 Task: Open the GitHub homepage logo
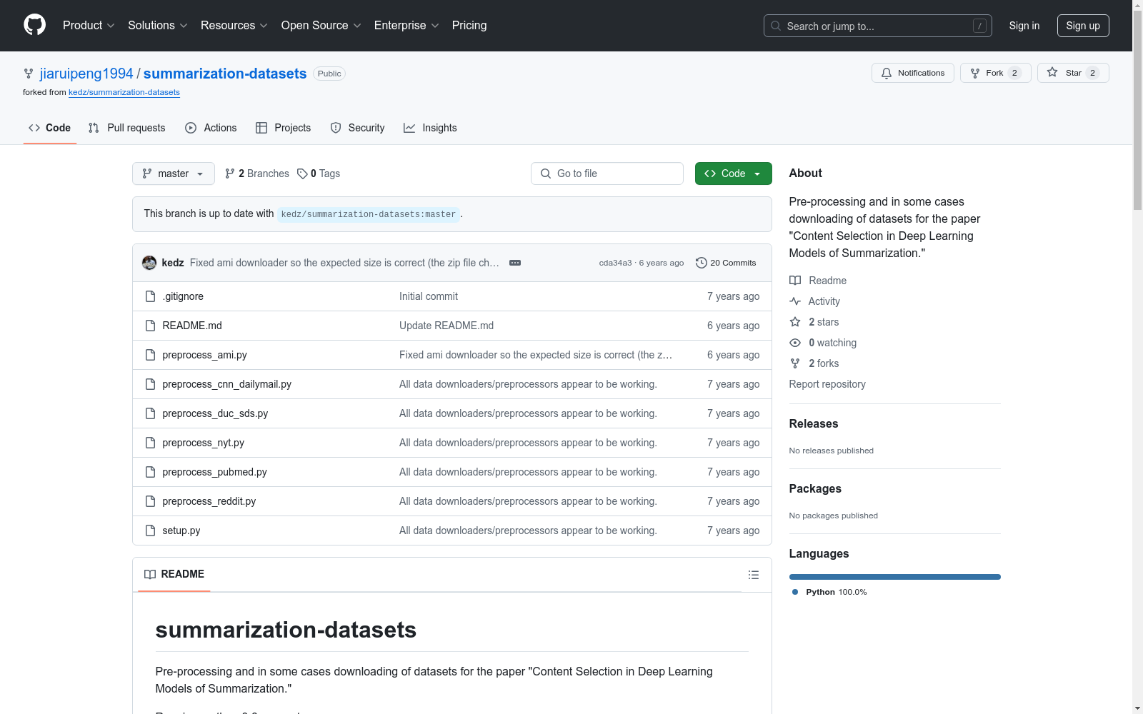(x=34, y=25)
